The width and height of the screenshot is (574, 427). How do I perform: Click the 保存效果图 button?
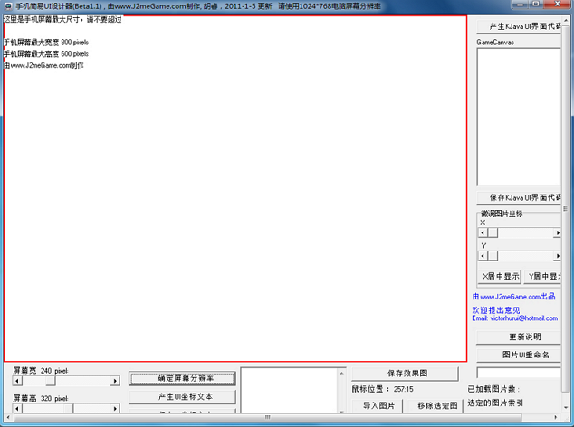click(x=405, y=374)
